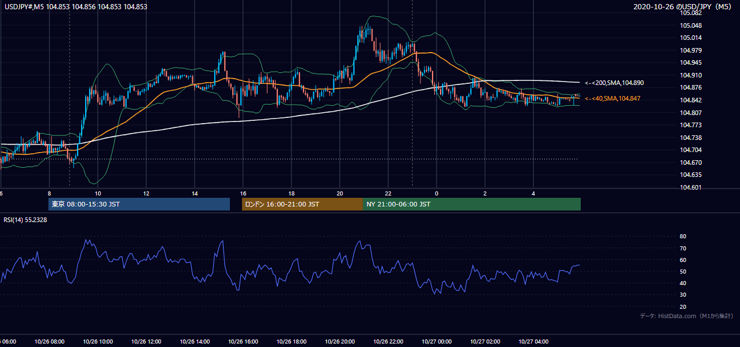Click hour label 8 under price chart
740x347 pixels.
(49, 194)
